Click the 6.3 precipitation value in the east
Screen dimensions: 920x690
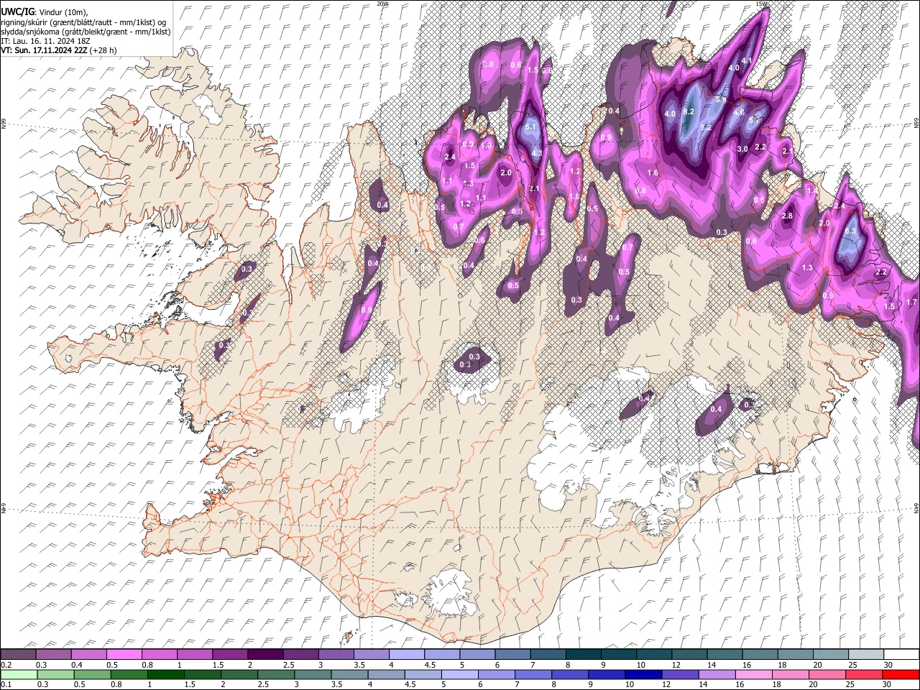850,231
